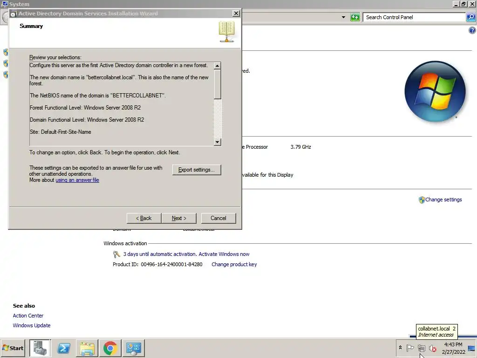Launch Google Chrome from taskbar
The image size is (477, 358).
click(x=110, y=348)
